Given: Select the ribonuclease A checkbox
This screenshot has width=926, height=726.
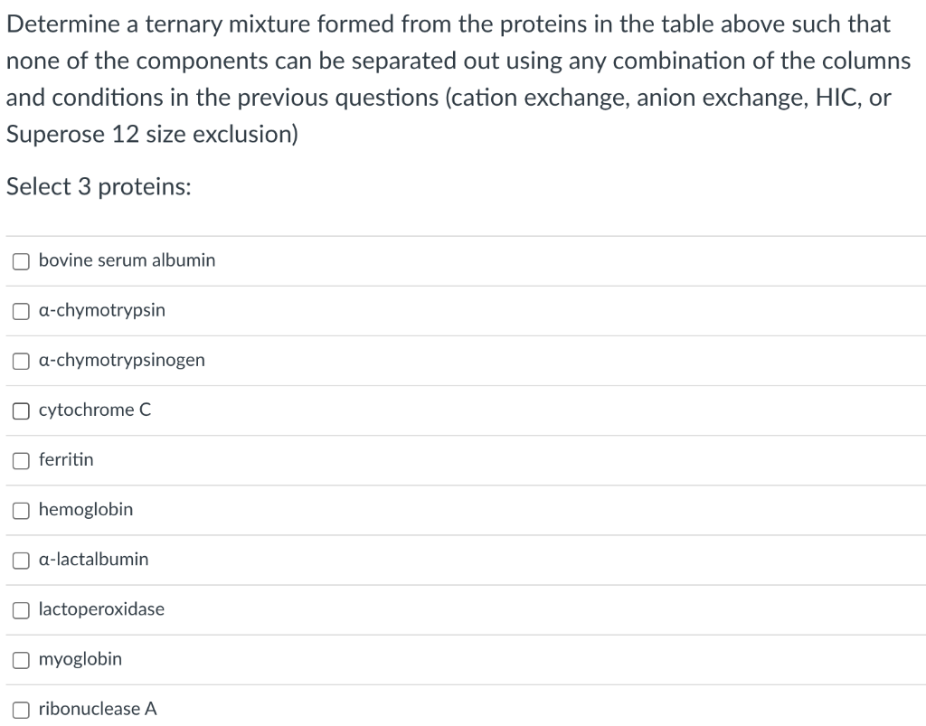Looking at the screenshot, I should (x=19, y=709).
